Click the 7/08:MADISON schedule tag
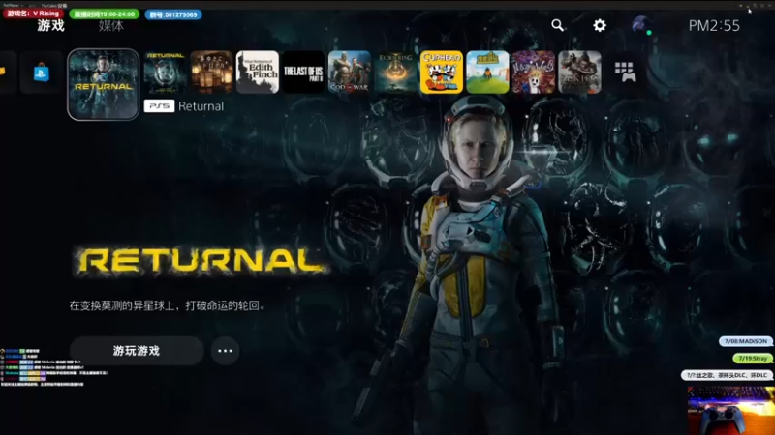The height and width of the screenshot is (435, 775). tap(746, 341)
